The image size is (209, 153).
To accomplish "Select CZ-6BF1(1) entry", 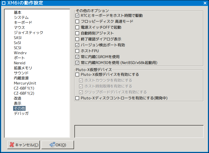I will point(24,88).
